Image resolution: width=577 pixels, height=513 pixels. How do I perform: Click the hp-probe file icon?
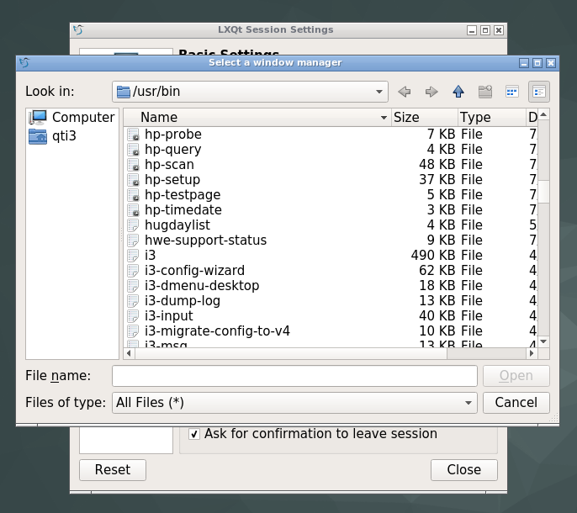tap(133, 135)
